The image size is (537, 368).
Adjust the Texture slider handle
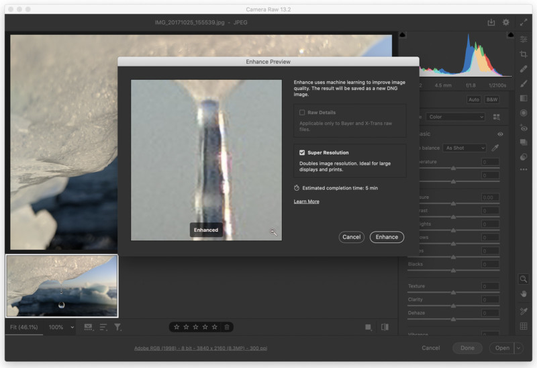tap(453, 293)
